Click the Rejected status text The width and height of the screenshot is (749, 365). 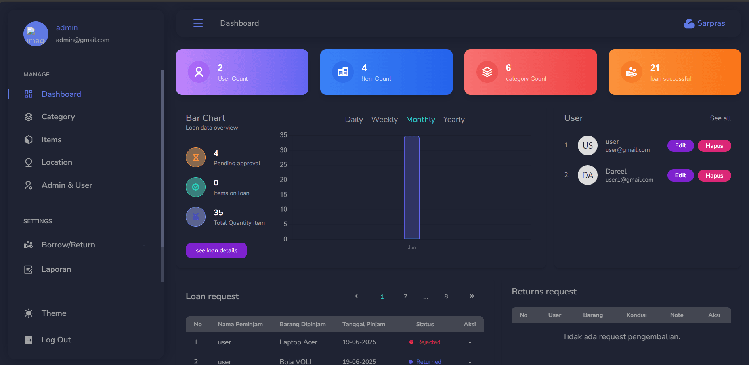429,342
